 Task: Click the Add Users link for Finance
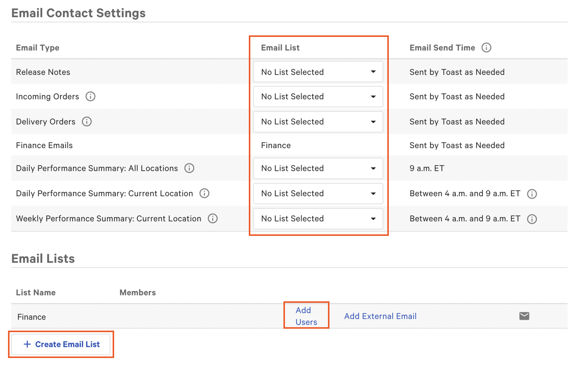pos(306,316)
